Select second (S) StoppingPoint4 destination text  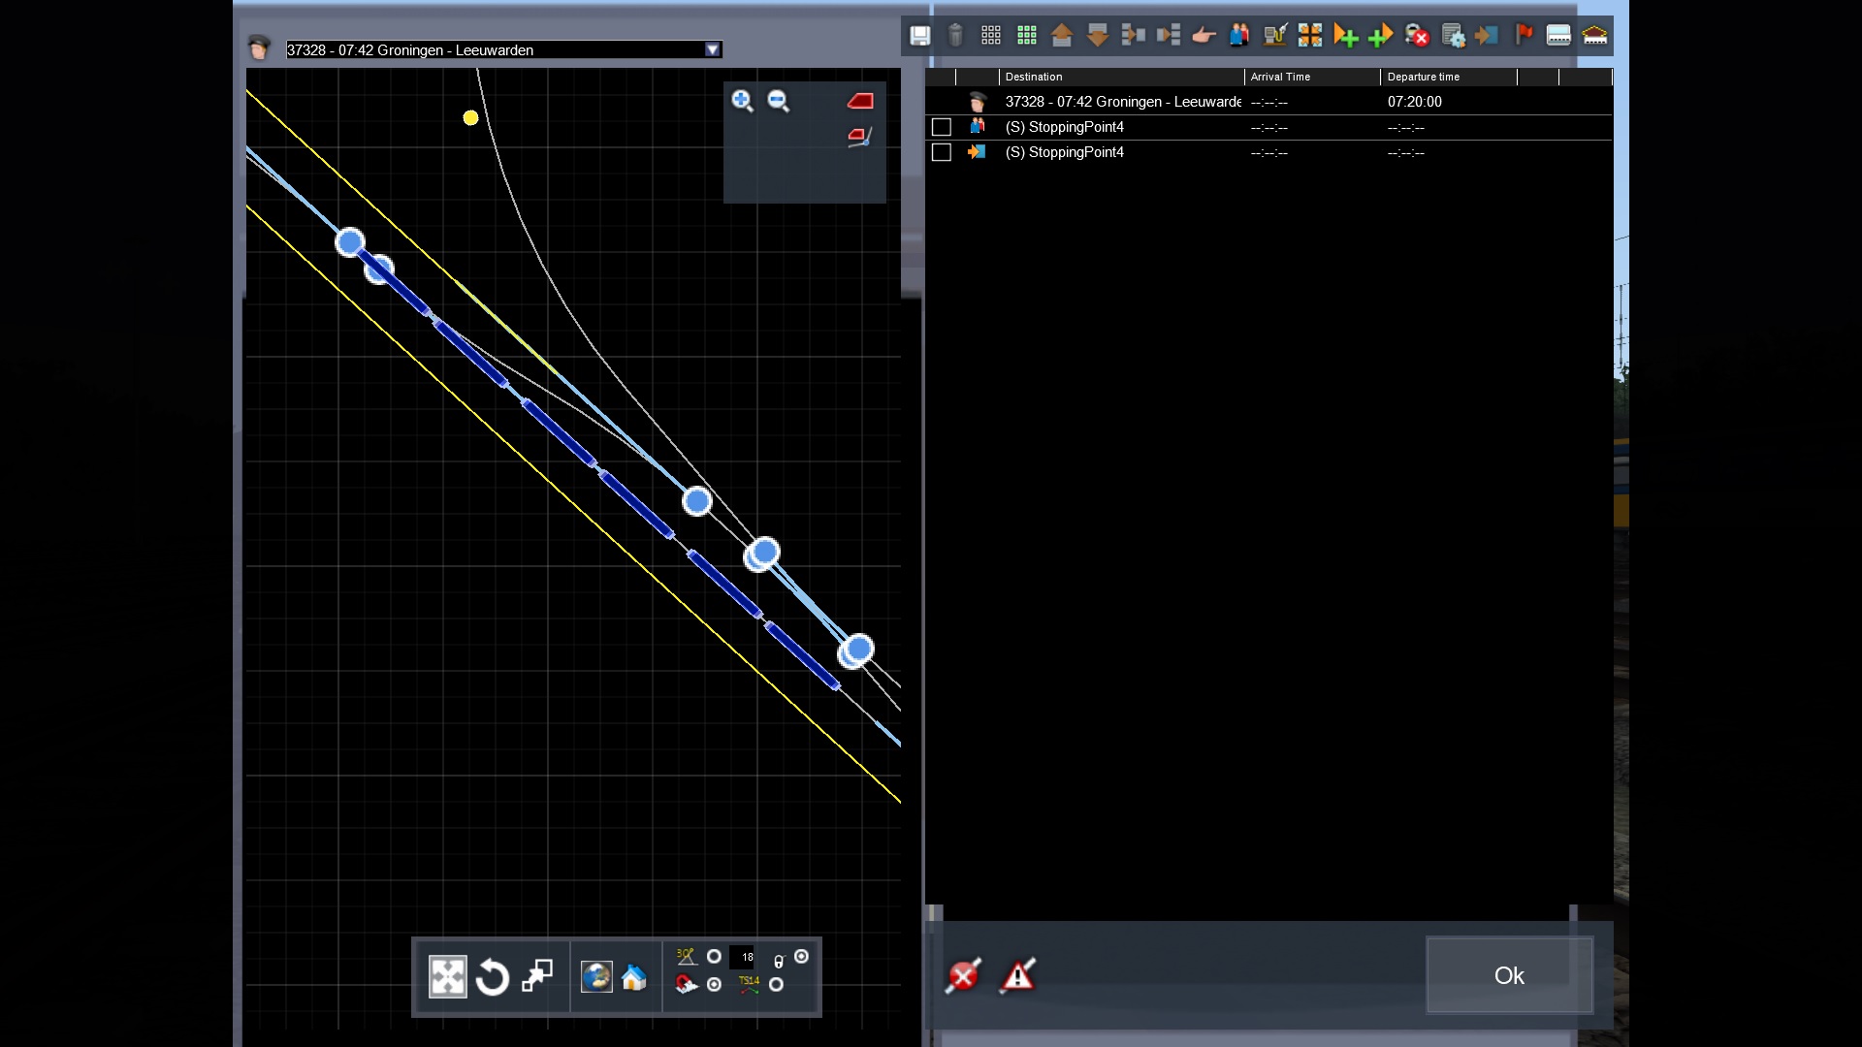(x=1065, y=152)
